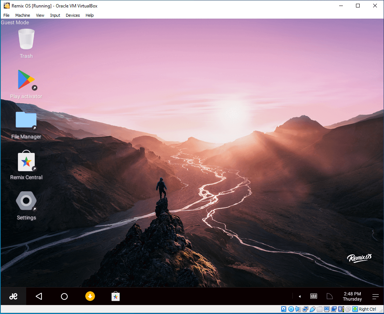
Task: Go Home using the circle button
Action: [x=64, y=296]
